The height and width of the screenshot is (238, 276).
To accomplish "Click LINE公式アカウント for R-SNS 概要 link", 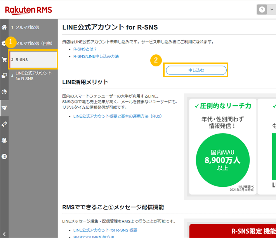I will (x=105, y=230).
